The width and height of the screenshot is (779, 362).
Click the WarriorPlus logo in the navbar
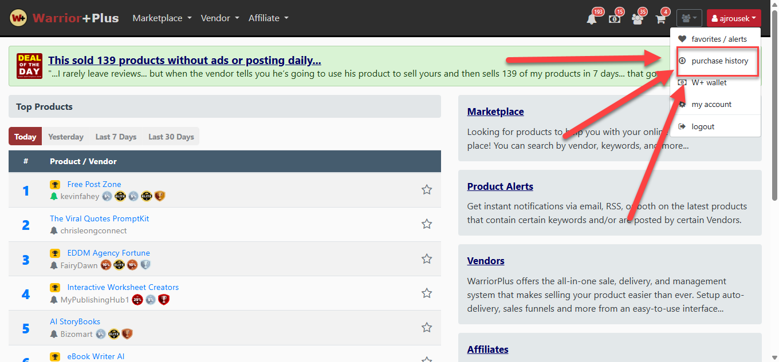coord(64,18)
